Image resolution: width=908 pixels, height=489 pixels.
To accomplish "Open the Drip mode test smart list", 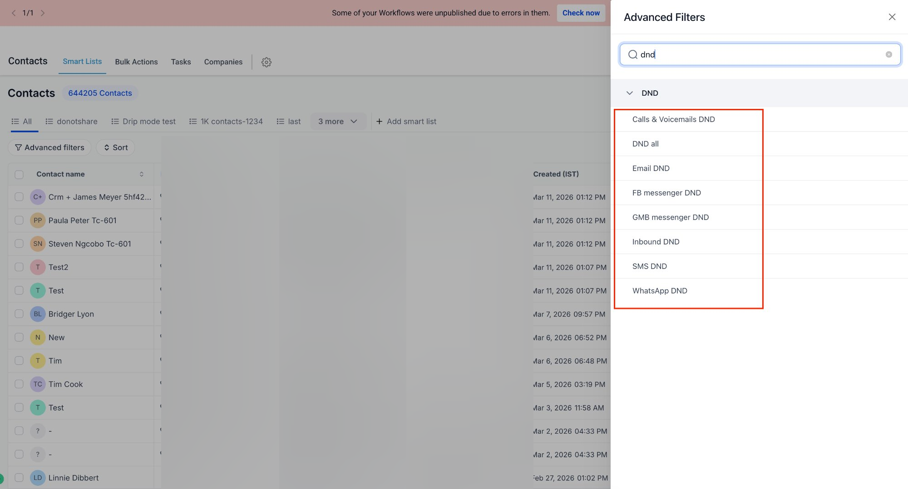I will tap(143, 122).
